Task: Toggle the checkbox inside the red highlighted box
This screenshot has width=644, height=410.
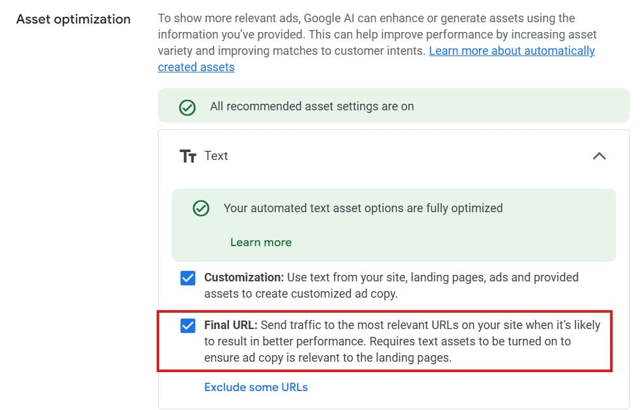Action: tap(188, 326)
